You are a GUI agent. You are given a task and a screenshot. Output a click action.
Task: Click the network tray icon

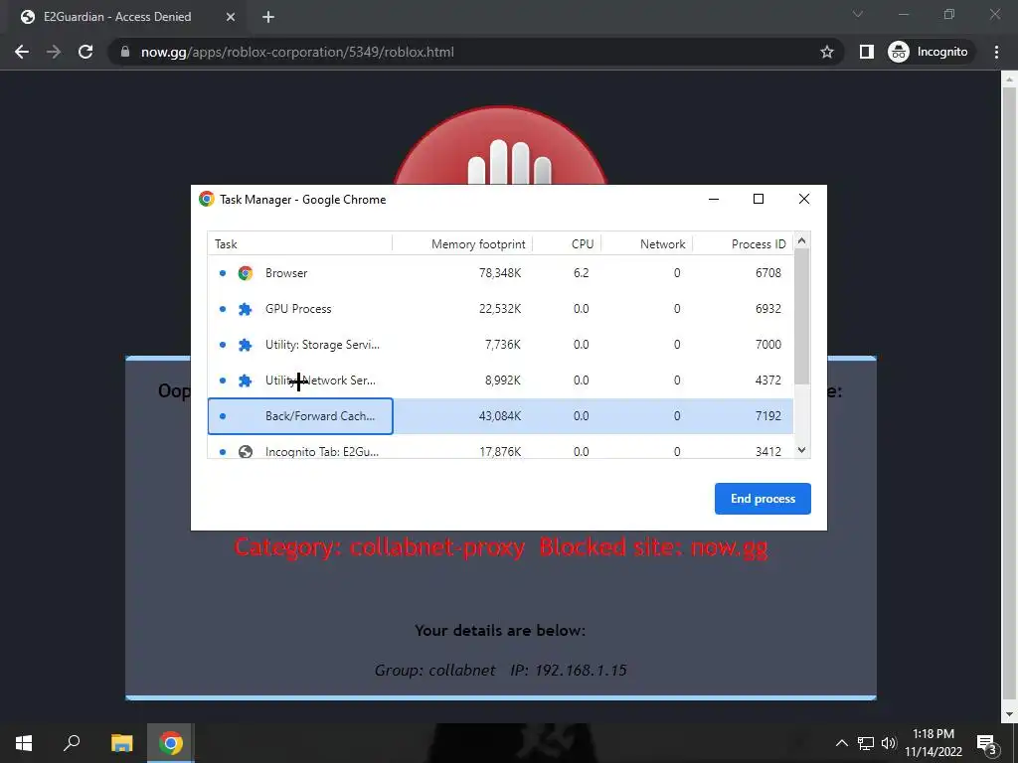coord(866,743)
